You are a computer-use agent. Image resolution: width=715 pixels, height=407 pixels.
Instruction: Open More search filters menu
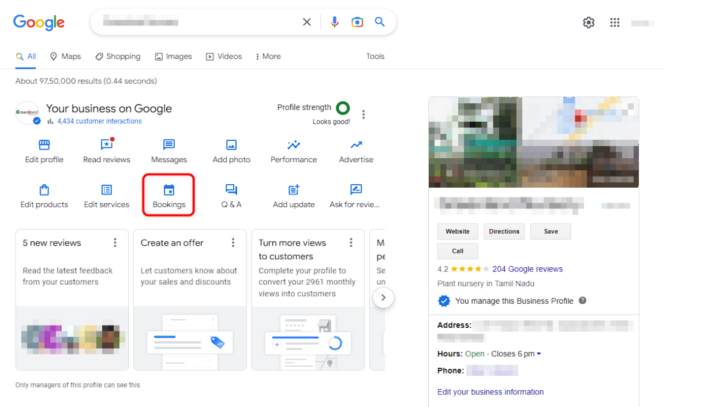tap(268, 57)
